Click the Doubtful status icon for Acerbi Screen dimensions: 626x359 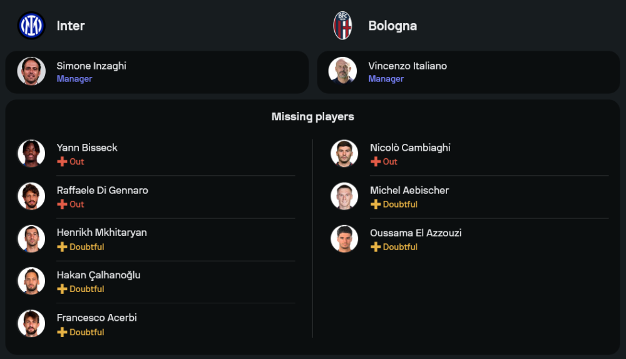pyautogui.click(x=62, y=332)
